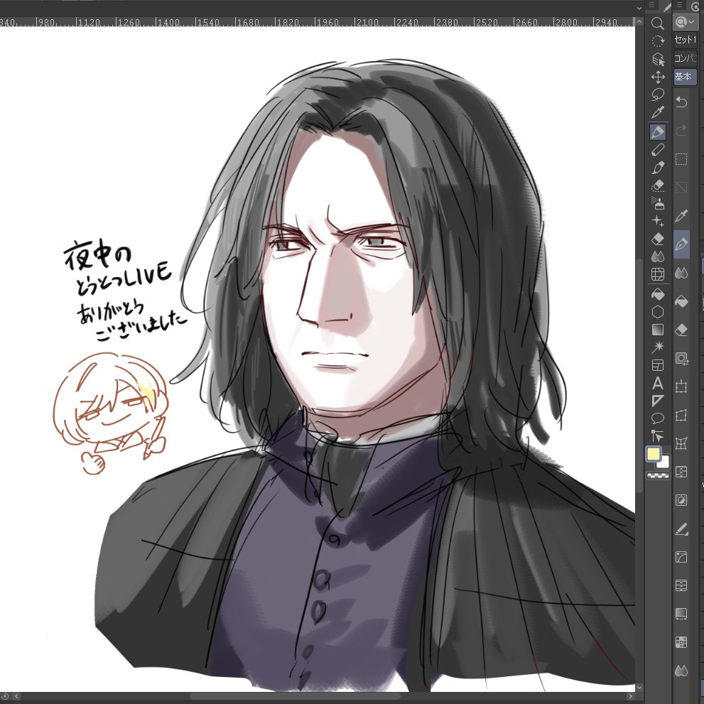The height and width of the screenshot is (704, 704).
Task: Choose Fill bucket in Quick Access panel
Action: pos(681,302)
